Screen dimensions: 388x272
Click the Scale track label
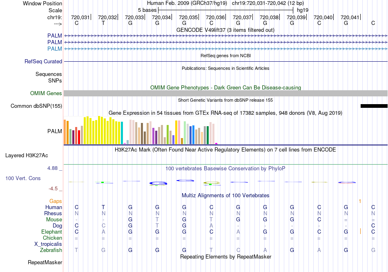tap(55, 10)
